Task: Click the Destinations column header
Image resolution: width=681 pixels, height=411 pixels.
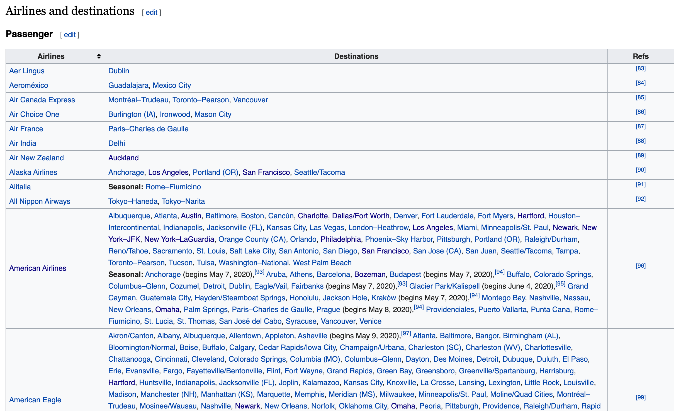Action: click(x=356, y=56)
